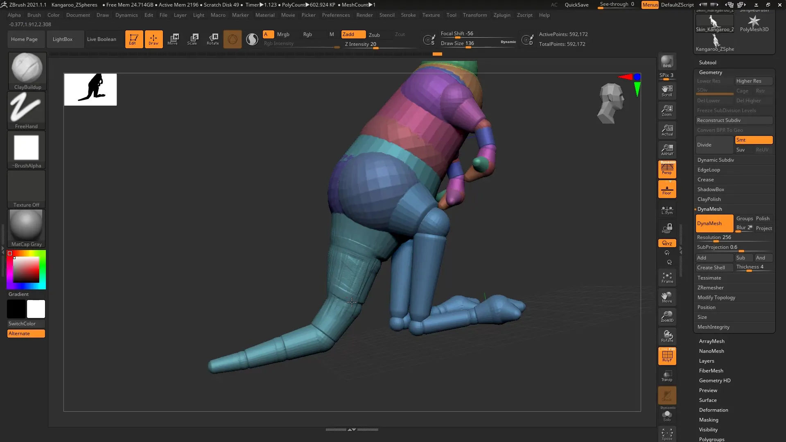Open the Document menu
The height and width of the screenshot is (442, 786).
pos(78,15)
